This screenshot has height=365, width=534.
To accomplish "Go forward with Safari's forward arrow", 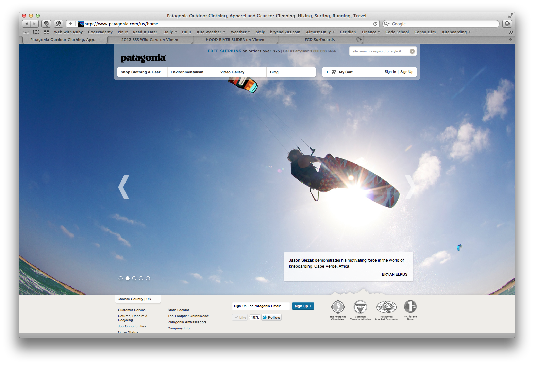I will (x=34, y=24).
